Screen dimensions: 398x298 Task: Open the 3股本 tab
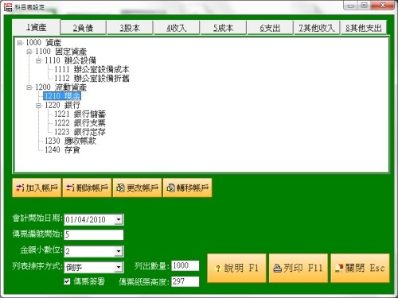pyautogui.click(x=130, y=28)
